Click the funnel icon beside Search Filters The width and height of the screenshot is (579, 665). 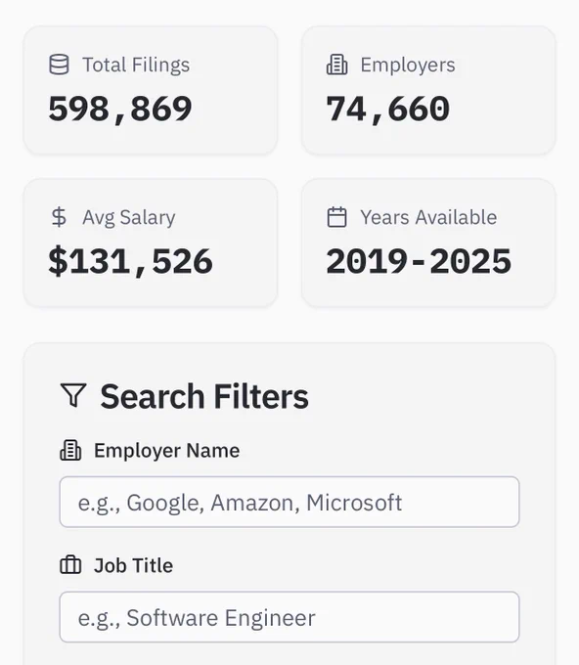tap(73, 395)
